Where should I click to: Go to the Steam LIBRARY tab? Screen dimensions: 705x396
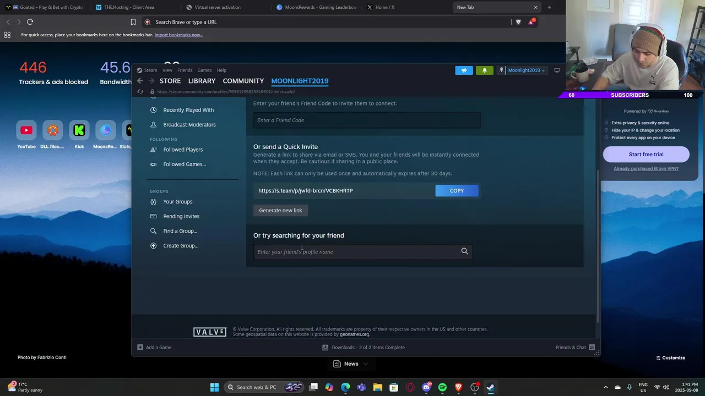pos(202,81)
